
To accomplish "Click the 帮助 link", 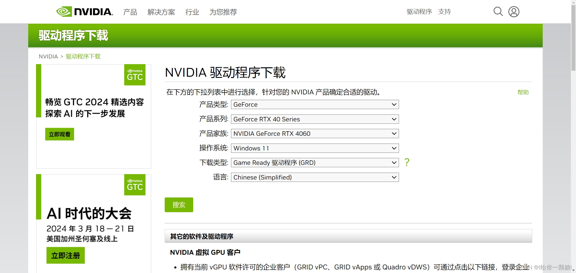I will (x=523, y=92).
